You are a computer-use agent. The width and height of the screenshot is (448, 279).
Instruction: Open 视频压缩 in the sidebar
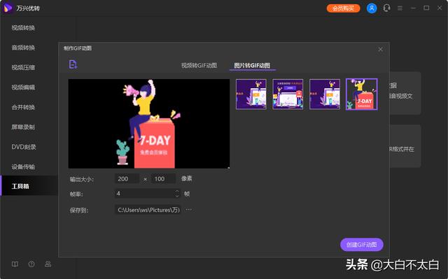[23, 67]
